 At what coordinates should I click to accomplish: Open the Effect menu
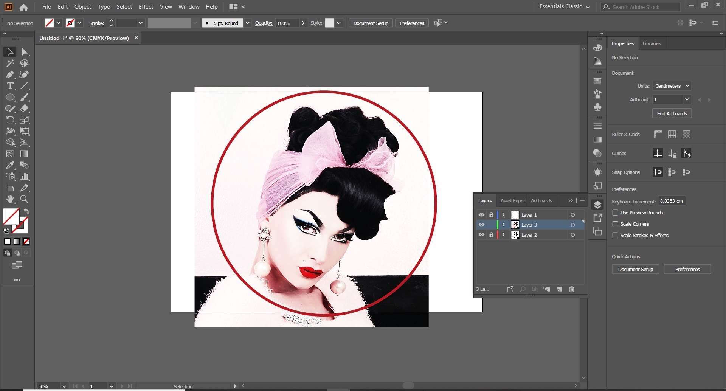pos(146,7)
